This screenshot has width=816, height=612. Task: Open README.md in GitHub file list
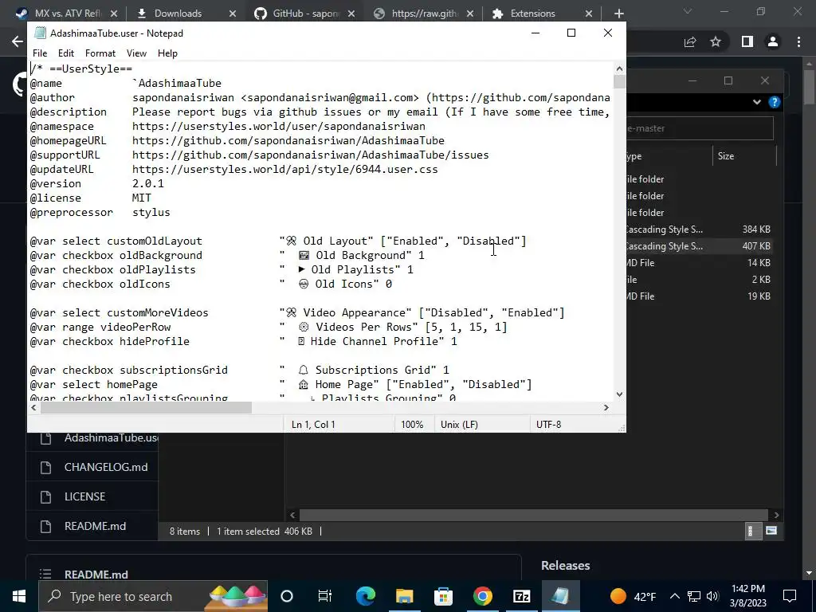(96, 526)
